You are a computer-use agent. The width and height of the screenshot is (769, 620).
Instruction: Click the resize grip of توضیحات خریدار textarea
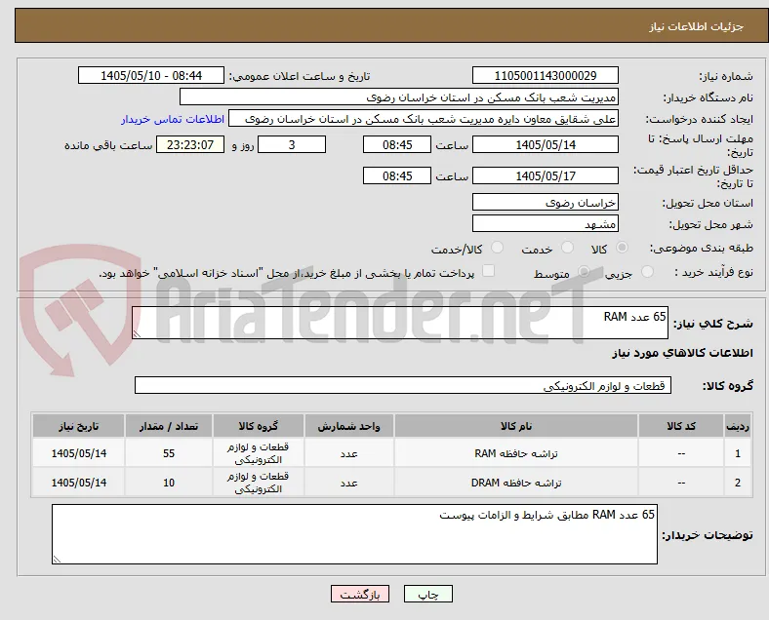pyautogui.click(x=57, y=559)
